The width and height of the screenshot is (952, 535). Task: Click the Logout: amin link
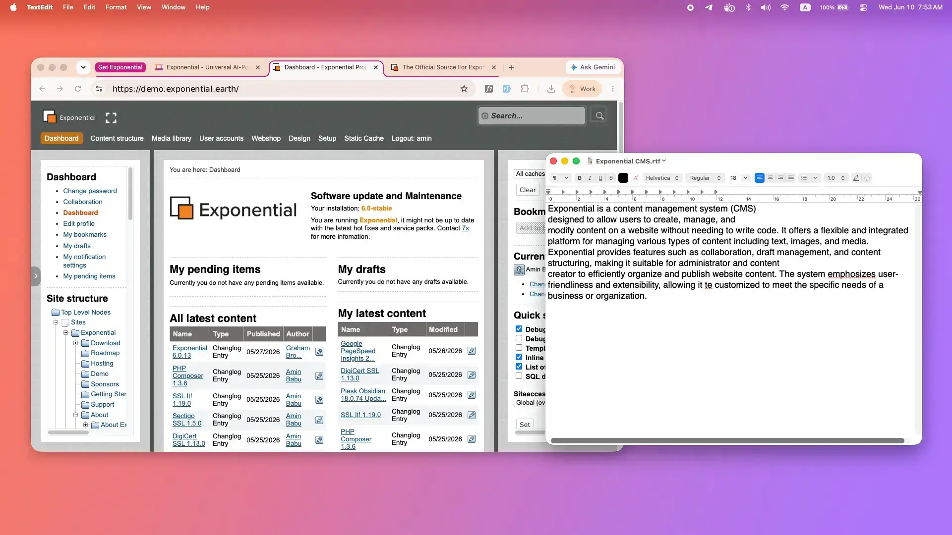pyautogui.click(x=412, y=139)
